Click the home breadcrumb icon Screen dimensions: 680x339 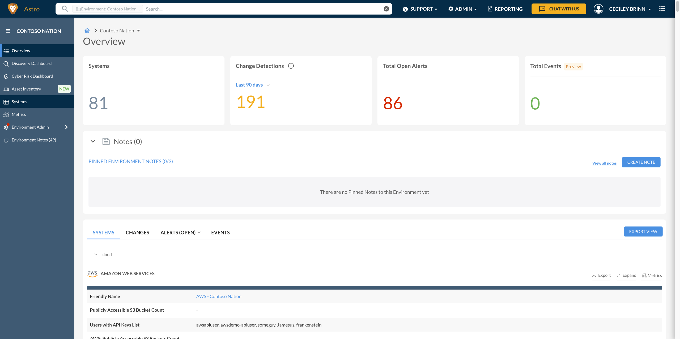pos(87,31)
